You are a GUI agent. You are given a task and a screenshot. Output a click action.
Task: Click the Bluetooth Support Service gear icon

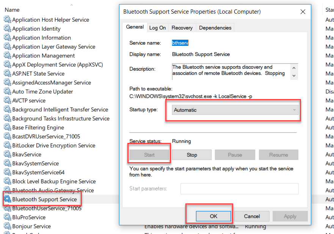pos(7,199)
